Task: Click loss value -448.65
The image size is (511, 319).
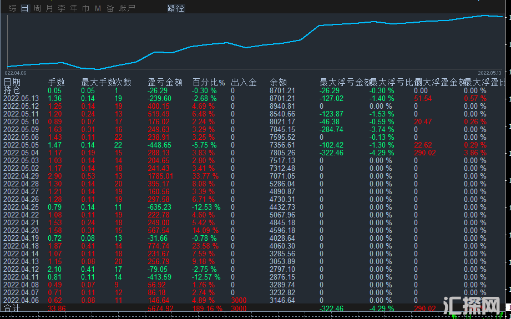Action: (x=159, y=145)
